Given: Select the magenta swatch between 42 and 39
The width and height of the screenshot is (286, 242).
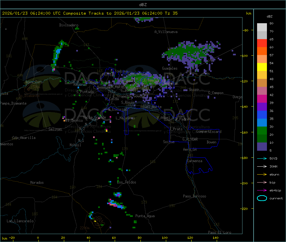Looking at the screenshot, I should coord(262,99).
